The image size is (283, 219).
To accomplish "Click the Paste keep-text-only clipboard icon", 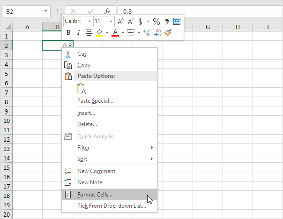I will 81,89.
